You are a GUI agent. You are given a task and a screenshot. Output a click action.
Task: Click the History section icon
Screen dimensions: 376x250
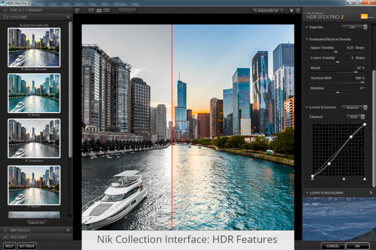point(5,237)
